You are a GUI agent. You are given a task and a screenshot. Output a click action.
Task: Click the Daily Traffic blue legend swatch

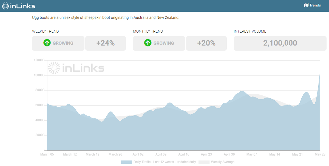pyautogui.click(x=126, y=162)
